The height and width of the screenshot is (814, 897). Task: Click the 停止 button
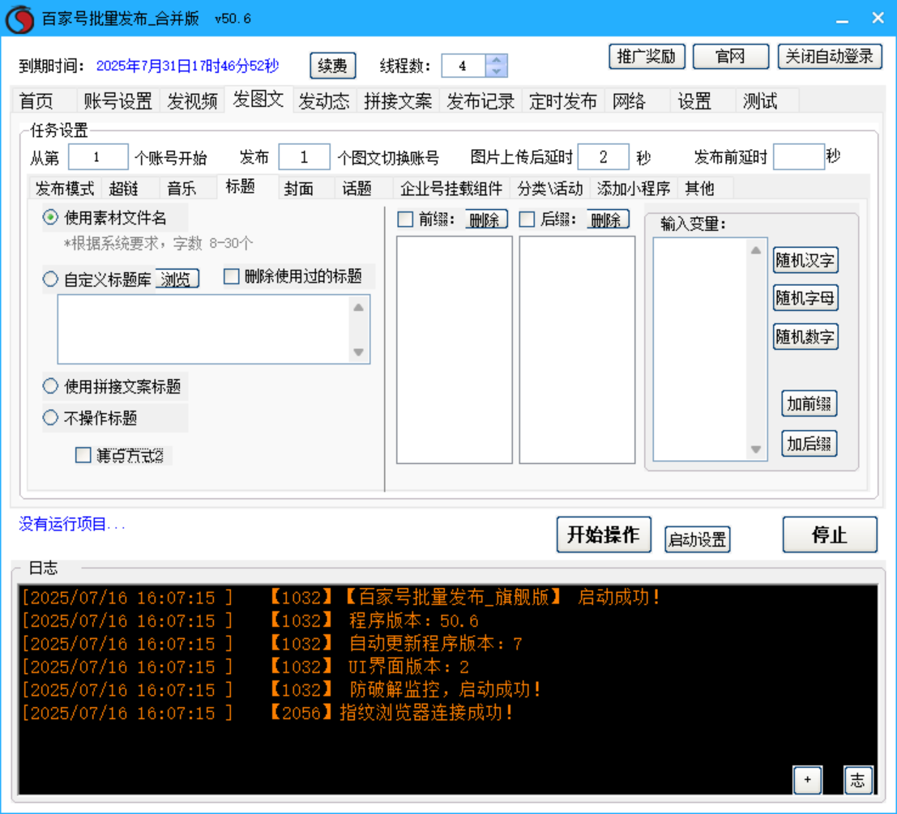(830, 535)
